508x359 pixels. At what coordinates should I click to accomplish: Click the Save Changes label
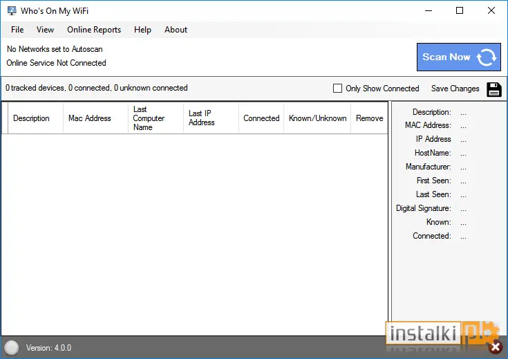(x=455, y=89)
